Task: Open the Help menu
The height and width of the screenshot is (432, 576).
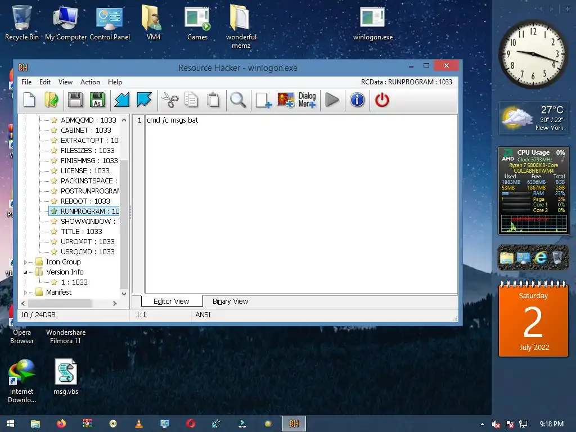Action: point(115,82)
